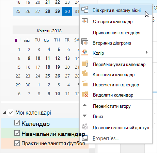Toggle the Навчальний календар checkbox
This screenshot has height=153, width=157.
(17, 133)
